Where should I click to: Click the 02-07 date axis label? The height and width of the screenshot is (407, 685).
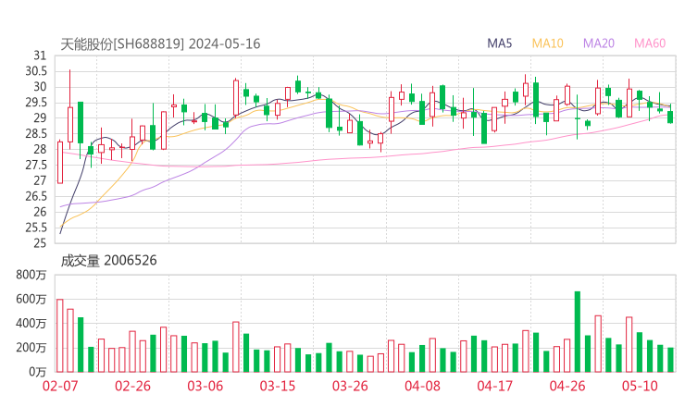tap(60, 386)
